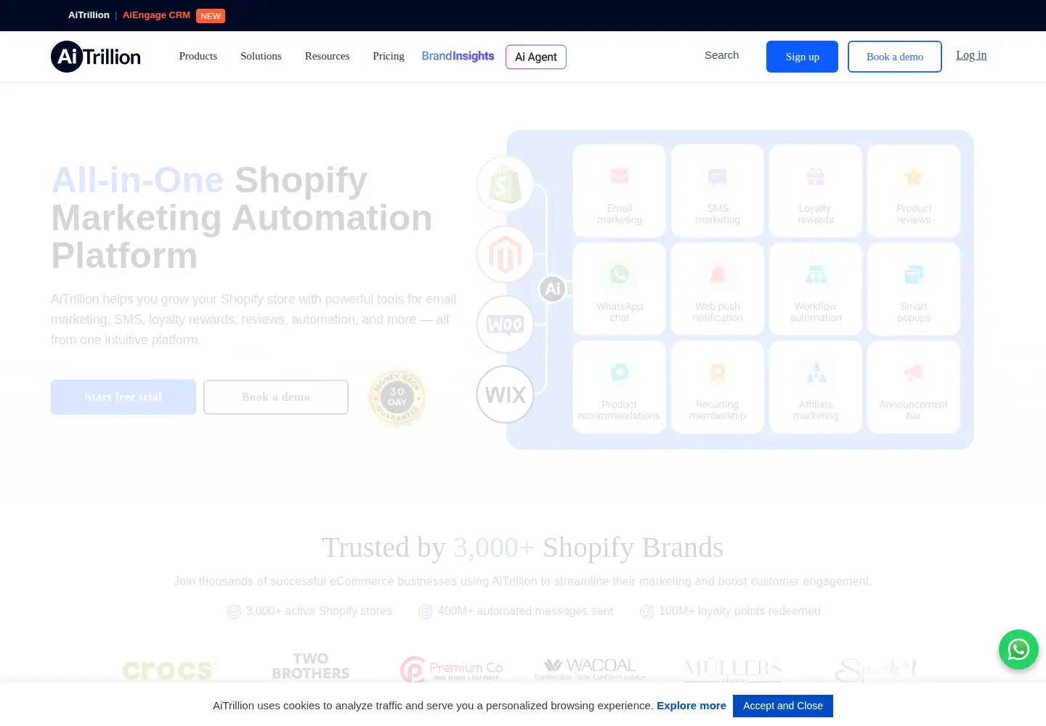Viewport: 1046px width, 726px height.
Task: Go to the Pricing page
Action: click(x=389, y=56)
